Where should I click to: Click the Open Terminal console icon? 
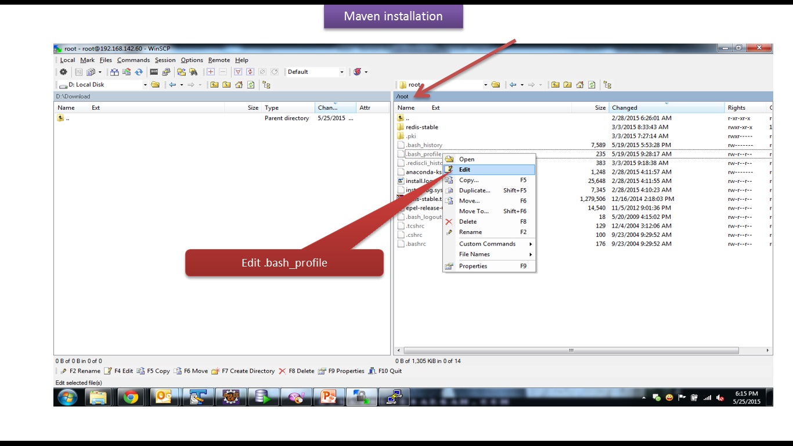coord(154,72)
